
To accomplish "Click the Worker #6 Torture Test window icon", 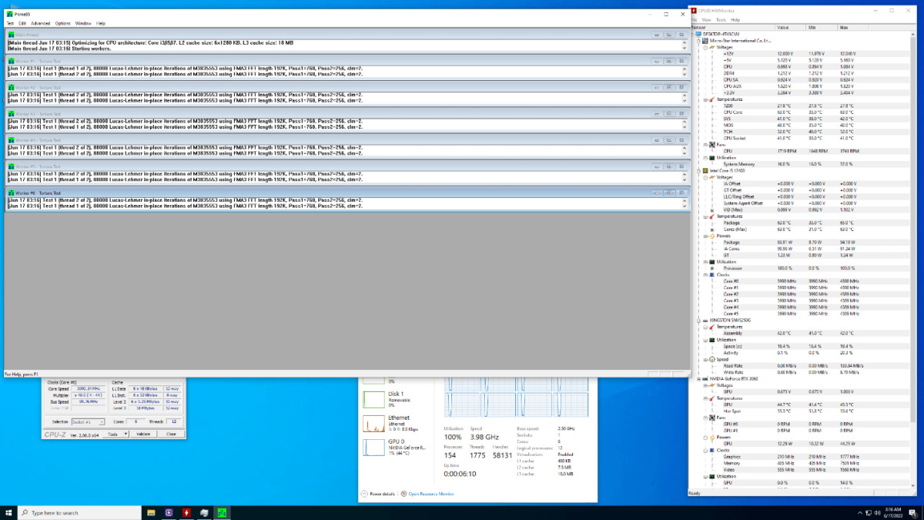I will (x=11, y=193).
